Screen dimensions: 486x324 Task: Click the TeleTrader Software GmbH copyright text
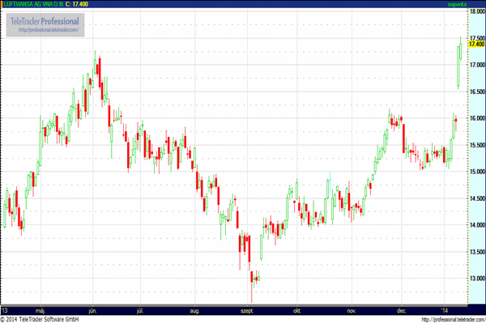pyautogui.click(x=40, y=320)
